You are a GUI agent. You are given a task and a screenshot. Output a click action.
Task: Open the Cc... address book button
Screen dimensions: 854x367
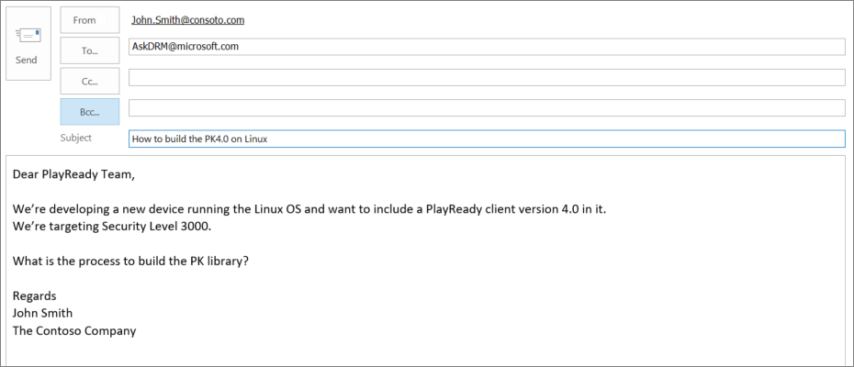click(90, 81)
